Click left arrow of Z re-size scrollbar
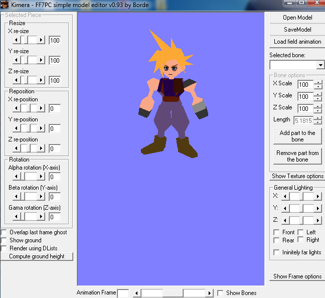Screen dimensions: 325x298 tap(17, 80)
